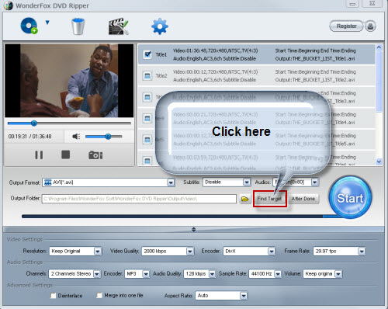Click the Load DVD disc icon
Image resolution: width=388 pixels, height=309 pixels.
point(29,26)
